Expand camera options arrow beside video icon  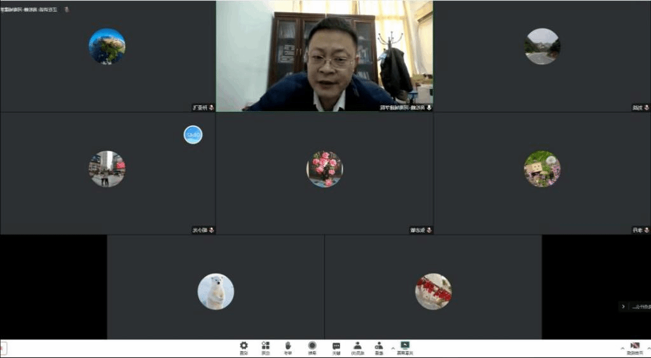[x=622, y=348]
